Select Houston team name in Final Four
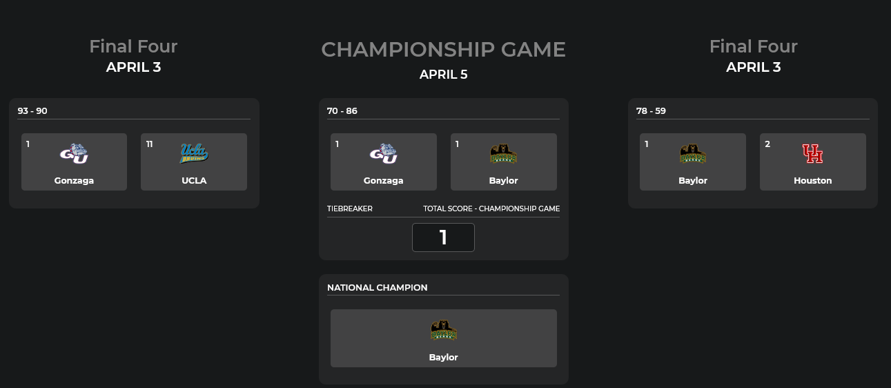 point(812,181)
